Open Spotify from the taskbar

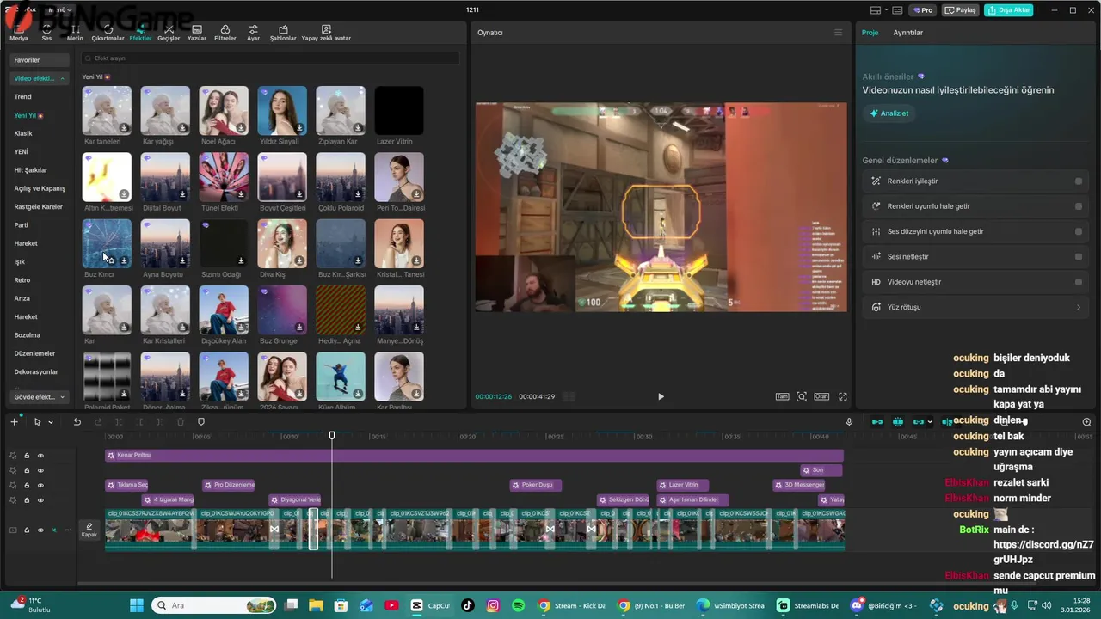point(519,605)
